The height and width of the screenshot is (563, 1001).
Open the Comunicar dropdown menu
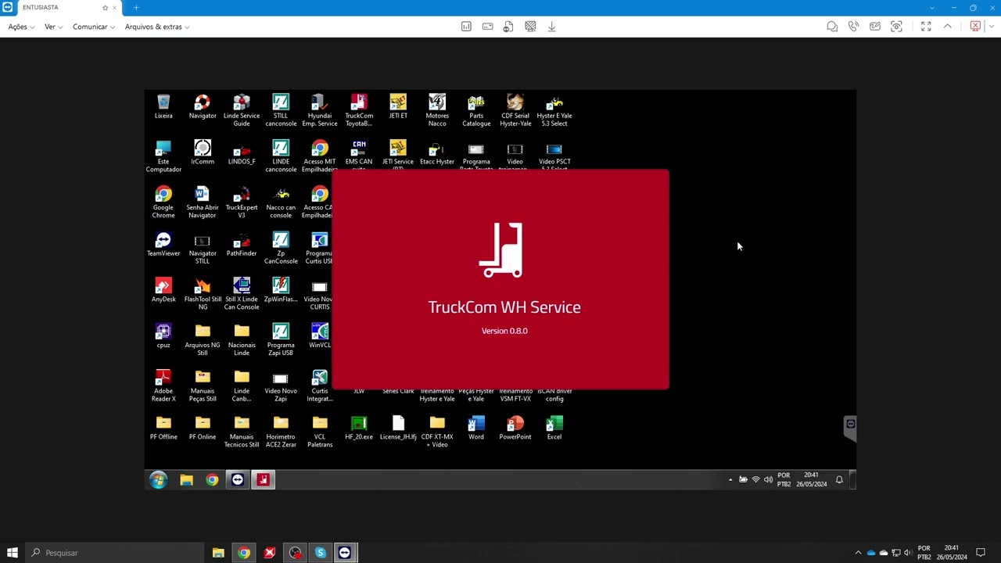(x=94, y=27)
